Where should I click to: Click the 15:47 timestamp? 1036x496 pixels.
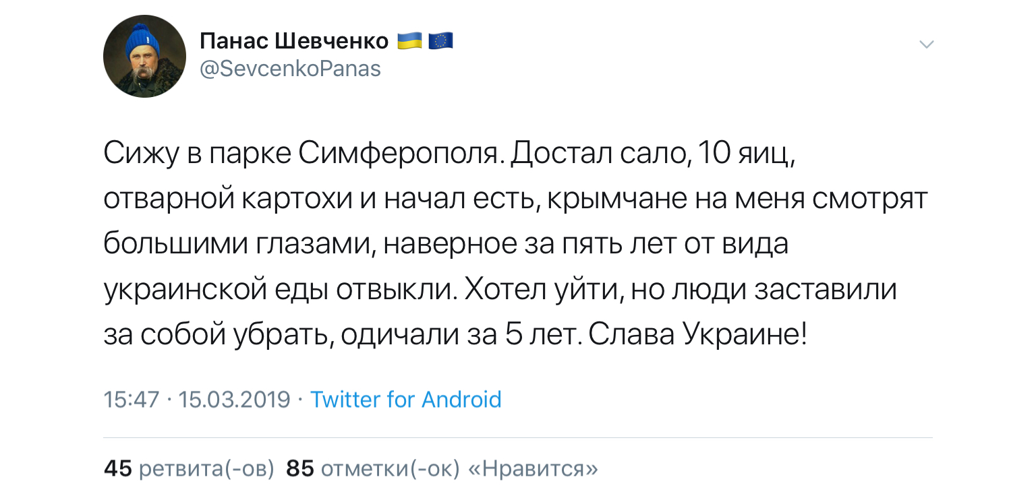click(x=131, y=400)
